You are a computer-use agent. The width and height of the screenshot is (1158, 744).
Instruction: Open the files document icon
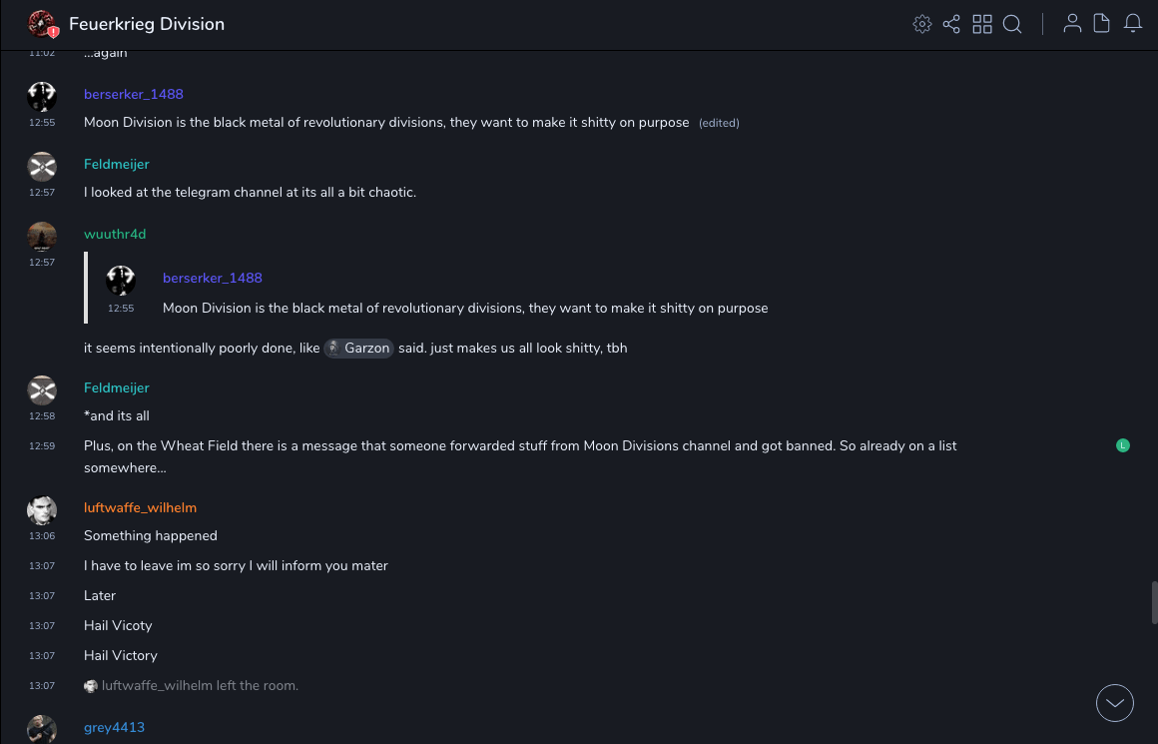[1102, 24]
